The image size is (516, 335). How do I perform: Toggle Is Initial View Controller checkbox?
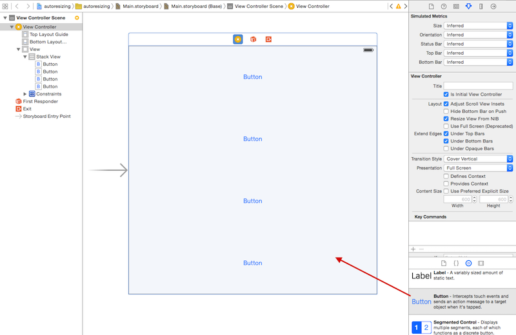(x=446, y=94)
